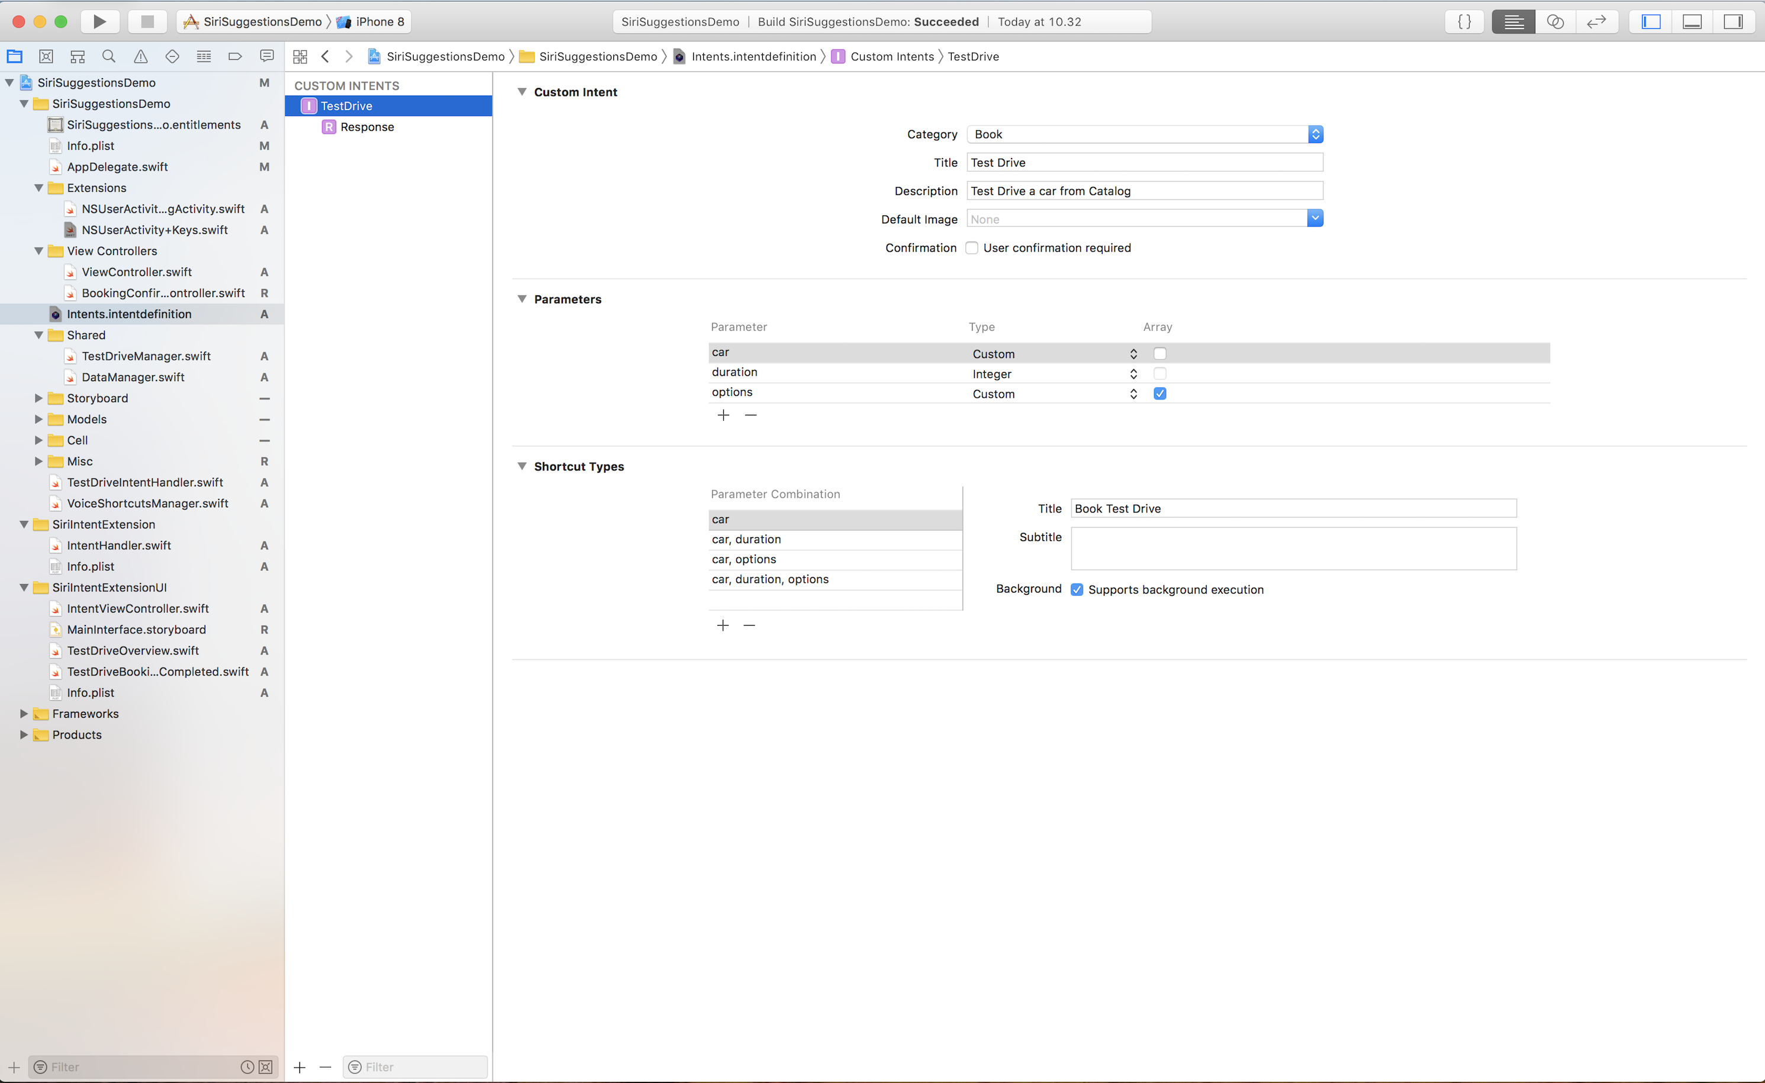Open the Issue navigator warning icon
The height and width of the screenshot is (1083, 1765).
[x=140, y=56]
